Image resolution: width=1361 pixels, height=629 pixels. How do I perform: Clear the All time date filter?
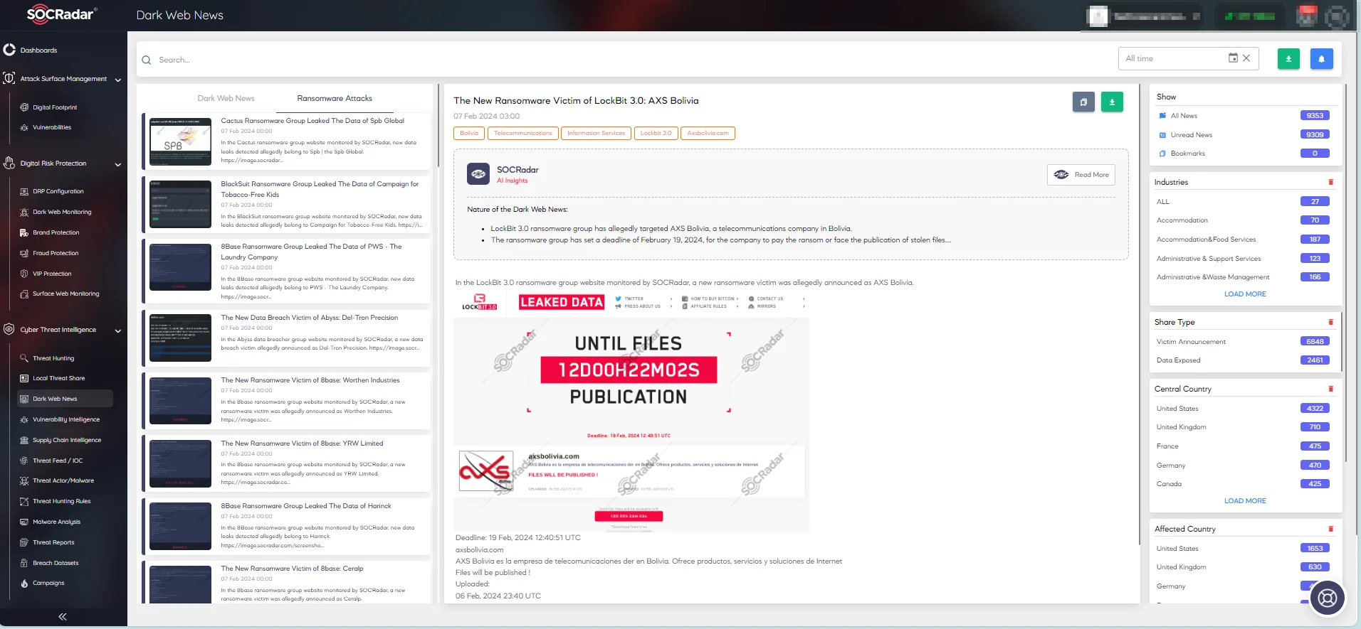[x=1246, y=58]
